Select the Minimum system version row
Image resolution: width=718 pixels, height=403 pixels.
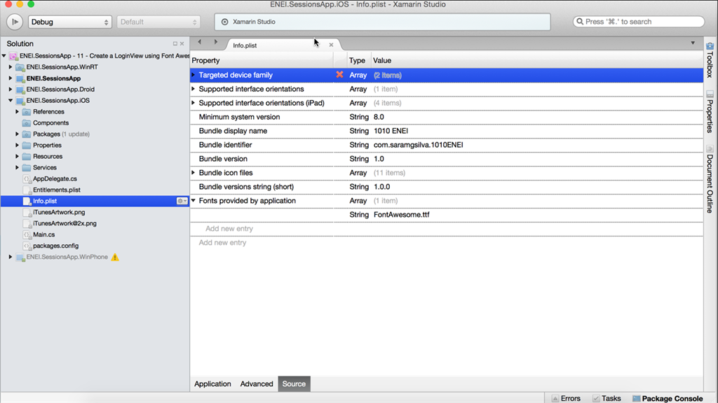(447, 117)
